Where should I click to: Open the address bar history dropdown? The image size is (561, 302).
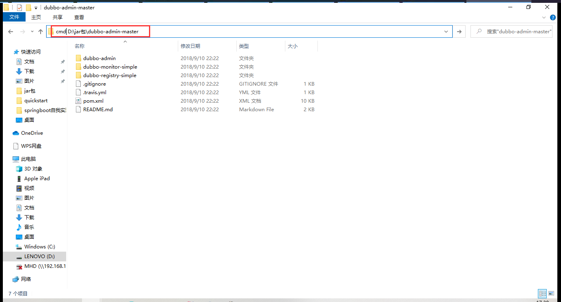coord(446,31)
